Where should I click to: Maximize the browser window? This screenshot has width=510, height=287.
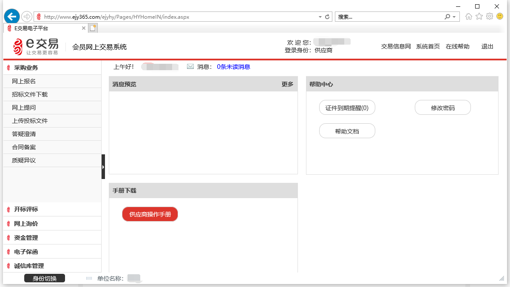[x=477, y=6]
